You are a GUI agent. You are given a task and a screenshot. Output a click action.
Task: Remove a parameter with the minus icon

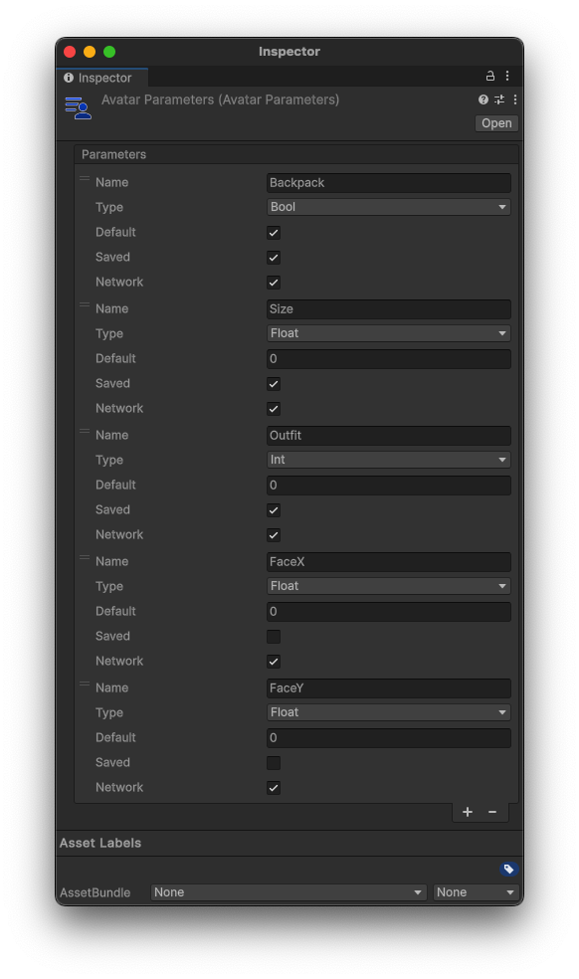pos(492,812)
